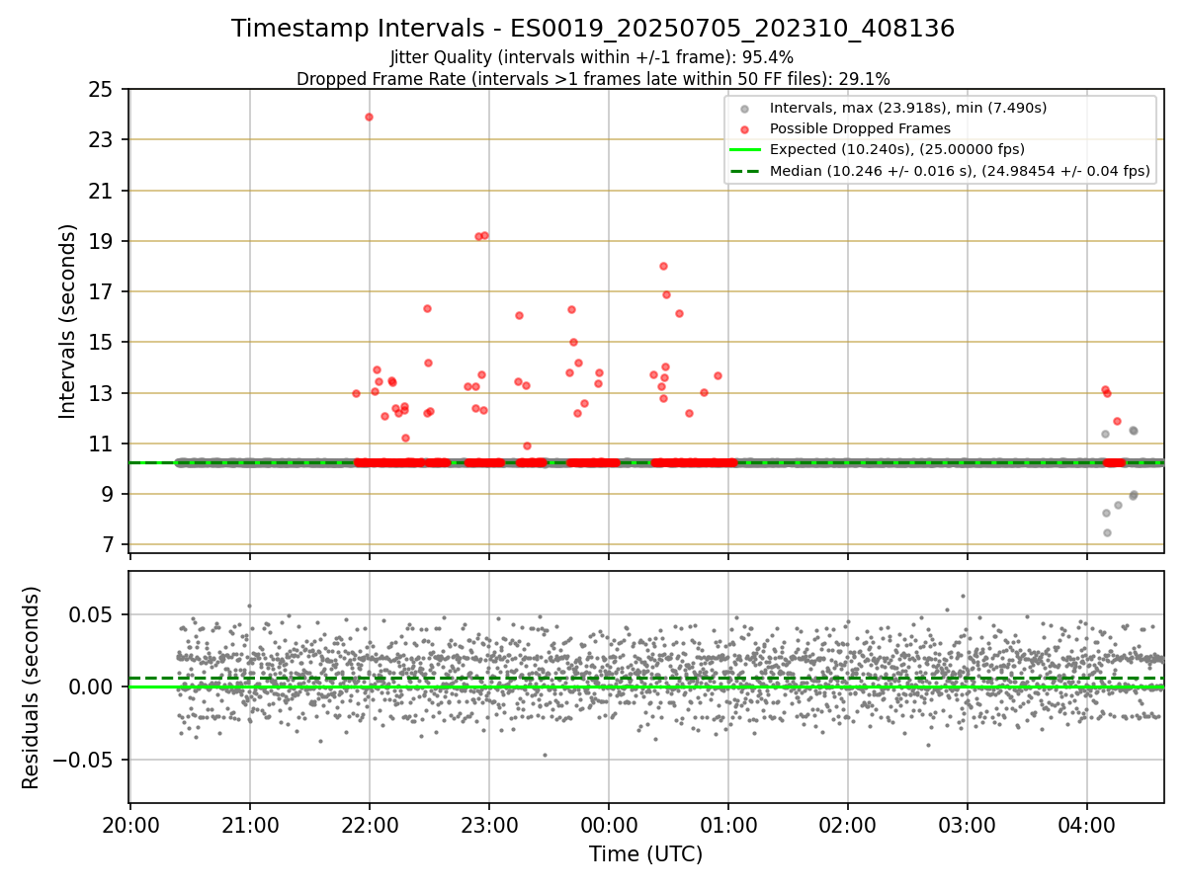Viewport: 1186px width, 889px height.
Task: Click the dashed green line sample in legend
Action: point(745,171)
